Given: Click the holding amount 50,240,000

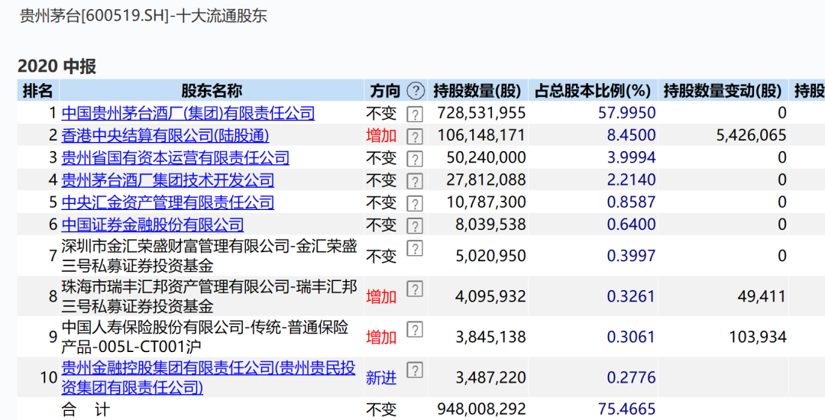Looking at the screenshot, I should coord(486,158).
